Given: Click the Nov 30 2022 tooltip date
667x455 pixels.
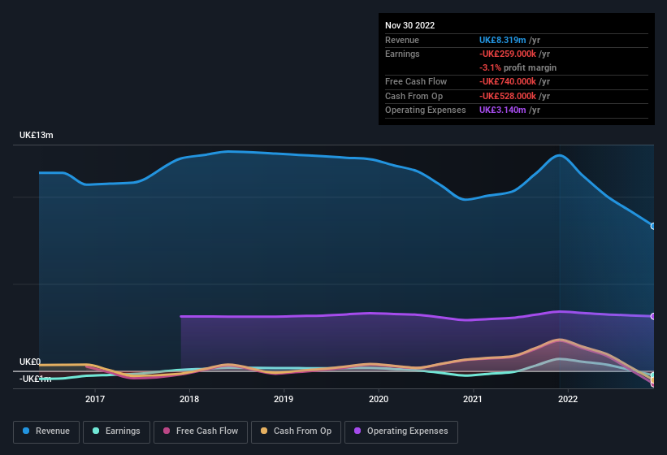Looking at the screenshot, I should pos(409,25).
